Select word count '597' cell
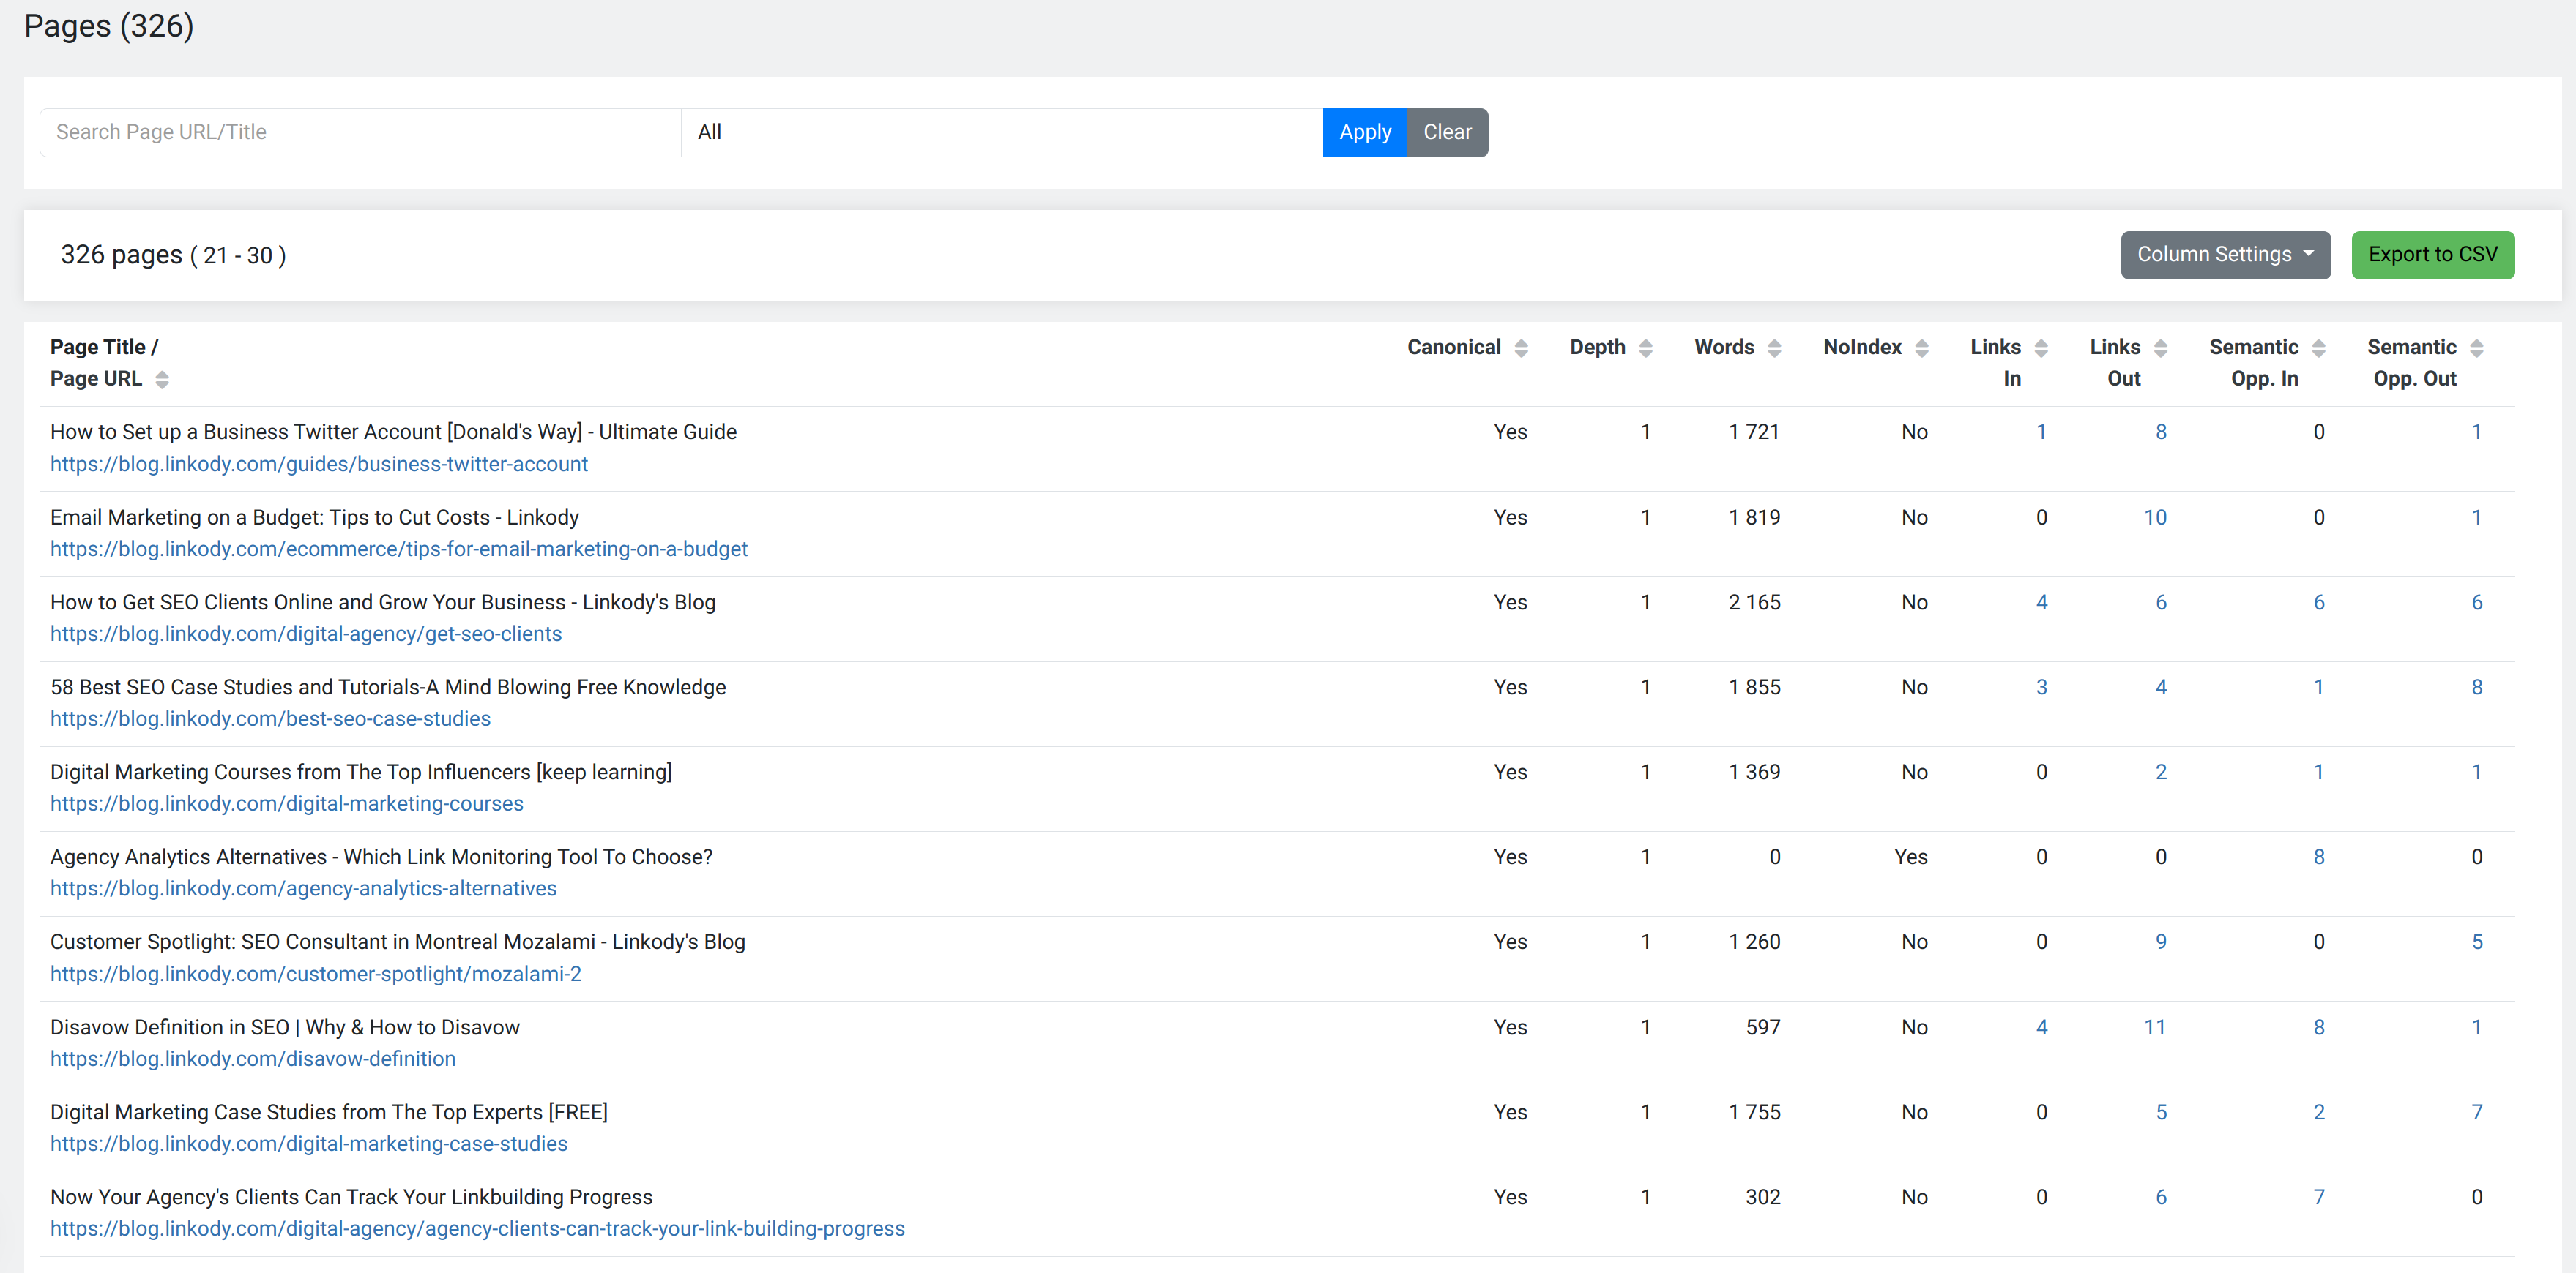 [x=1763, y=1027]
